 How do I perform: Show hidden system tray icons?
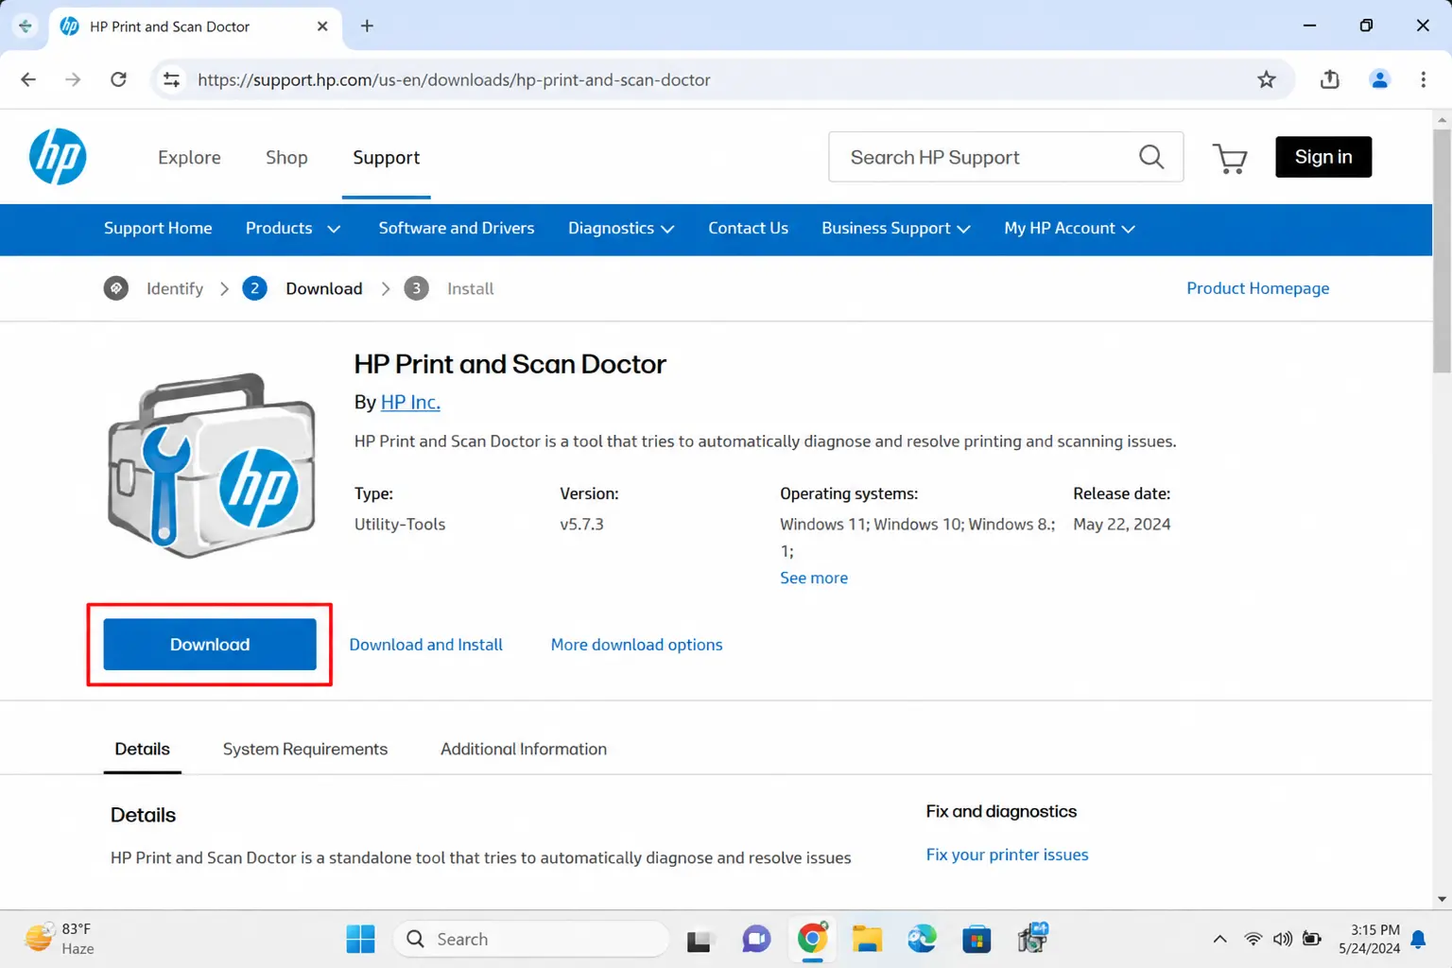1219,939
